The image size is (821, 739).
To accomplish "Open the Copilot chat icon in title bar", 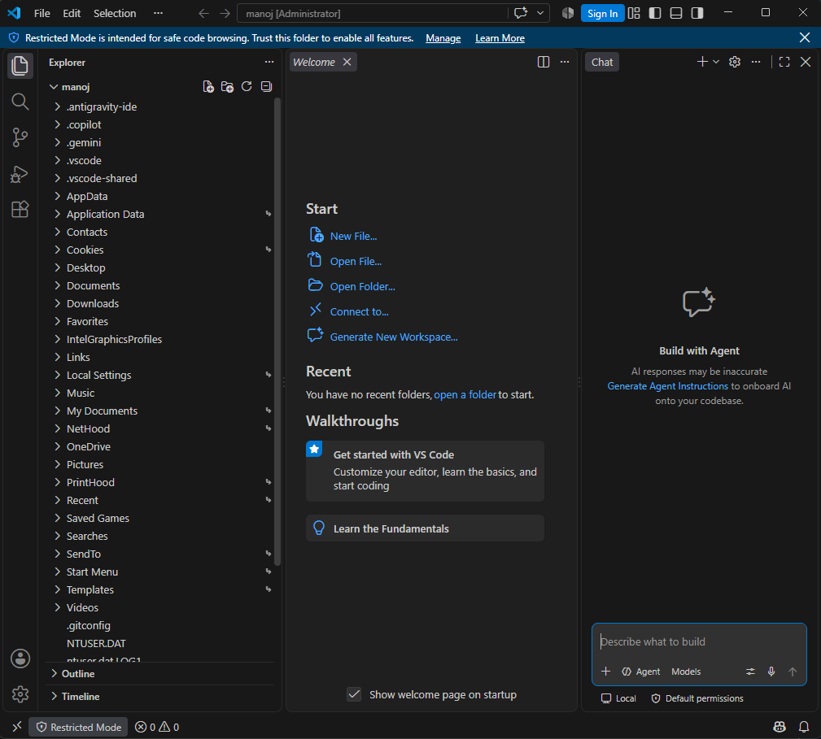I will pyautogui.click(x=521, y=13).
